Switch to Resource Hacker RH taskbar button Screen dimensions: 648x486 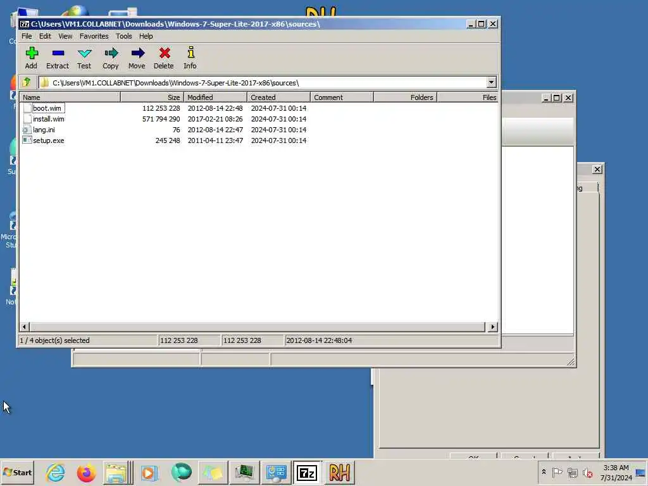click(x=340, y=472)
